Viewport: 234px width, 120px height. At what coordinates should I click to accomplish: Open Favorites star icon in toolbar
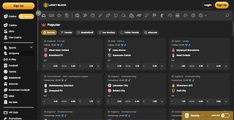click(x=59, y=15)
